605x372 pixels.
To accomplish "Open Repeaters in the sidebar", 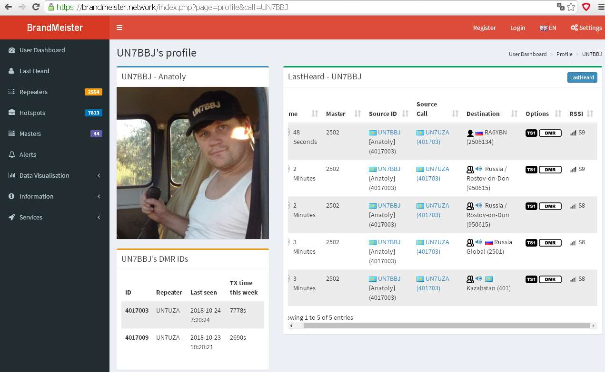I will [x=33, y=92].
